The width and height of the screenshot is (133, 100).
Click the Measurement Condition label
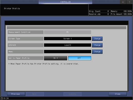(25, 32)
